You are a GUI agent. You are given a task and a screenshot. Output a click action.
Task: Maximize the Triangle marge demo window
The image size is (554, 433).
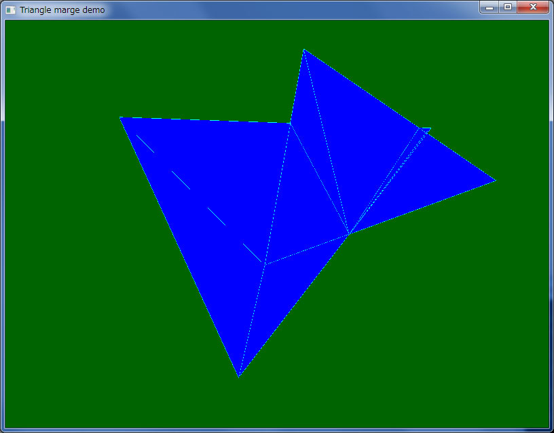508,7
